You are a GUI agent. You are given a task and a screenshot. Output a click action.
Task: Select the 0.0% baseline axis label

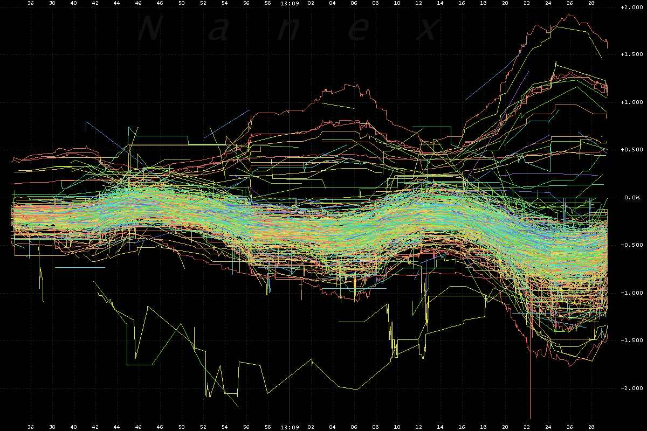632,197
